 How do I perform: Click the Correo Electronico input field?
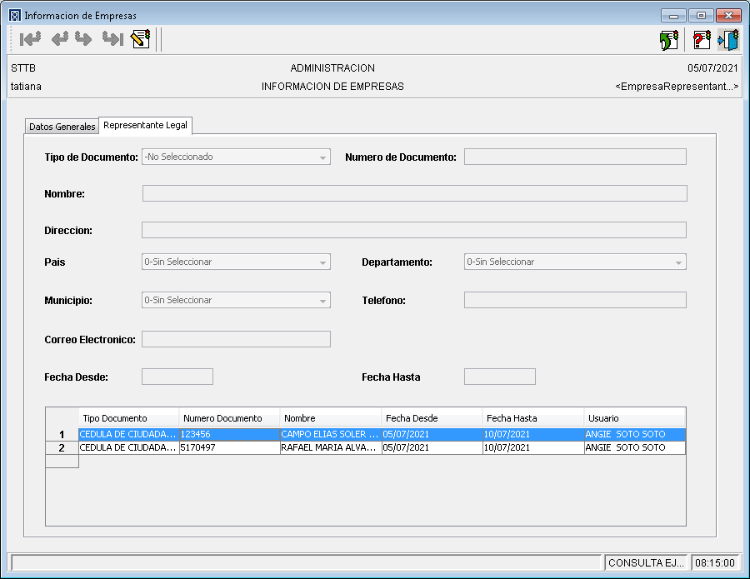coord(236,339)
